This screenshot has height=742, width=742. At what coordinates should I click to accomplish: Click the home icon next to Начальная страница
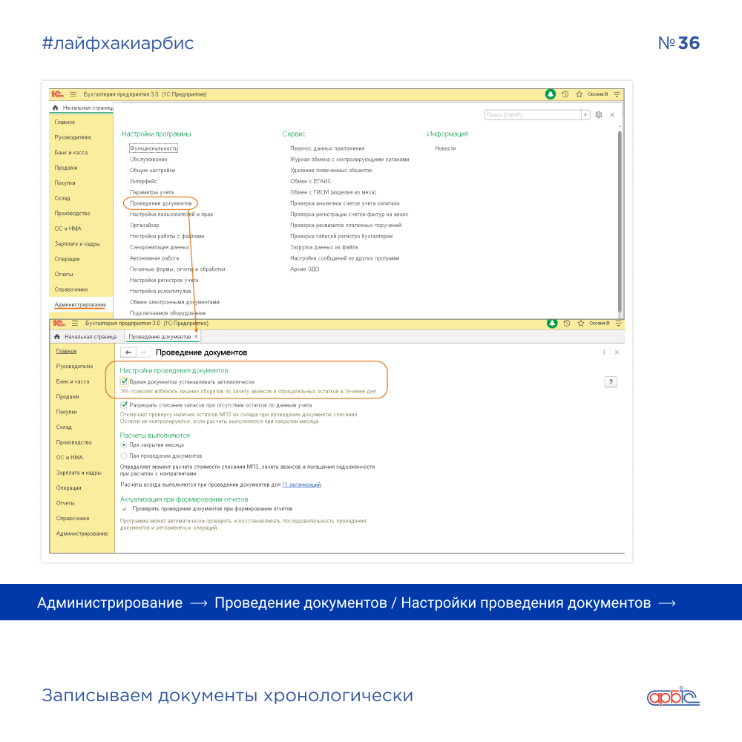click(x=54, y=107)
